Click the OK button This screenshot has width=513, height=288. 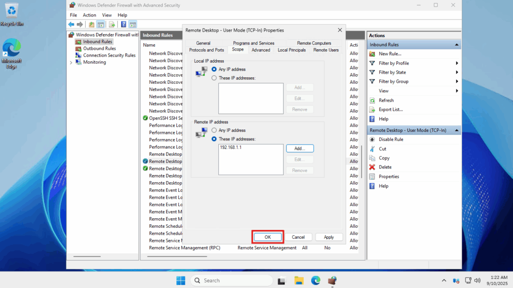click(x=268, y=237)
